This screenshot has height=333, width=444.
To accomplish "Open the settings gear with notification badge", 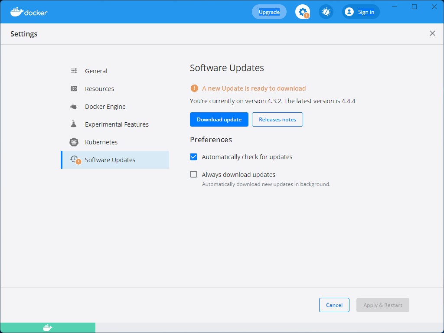I will [x=302, y=12].
